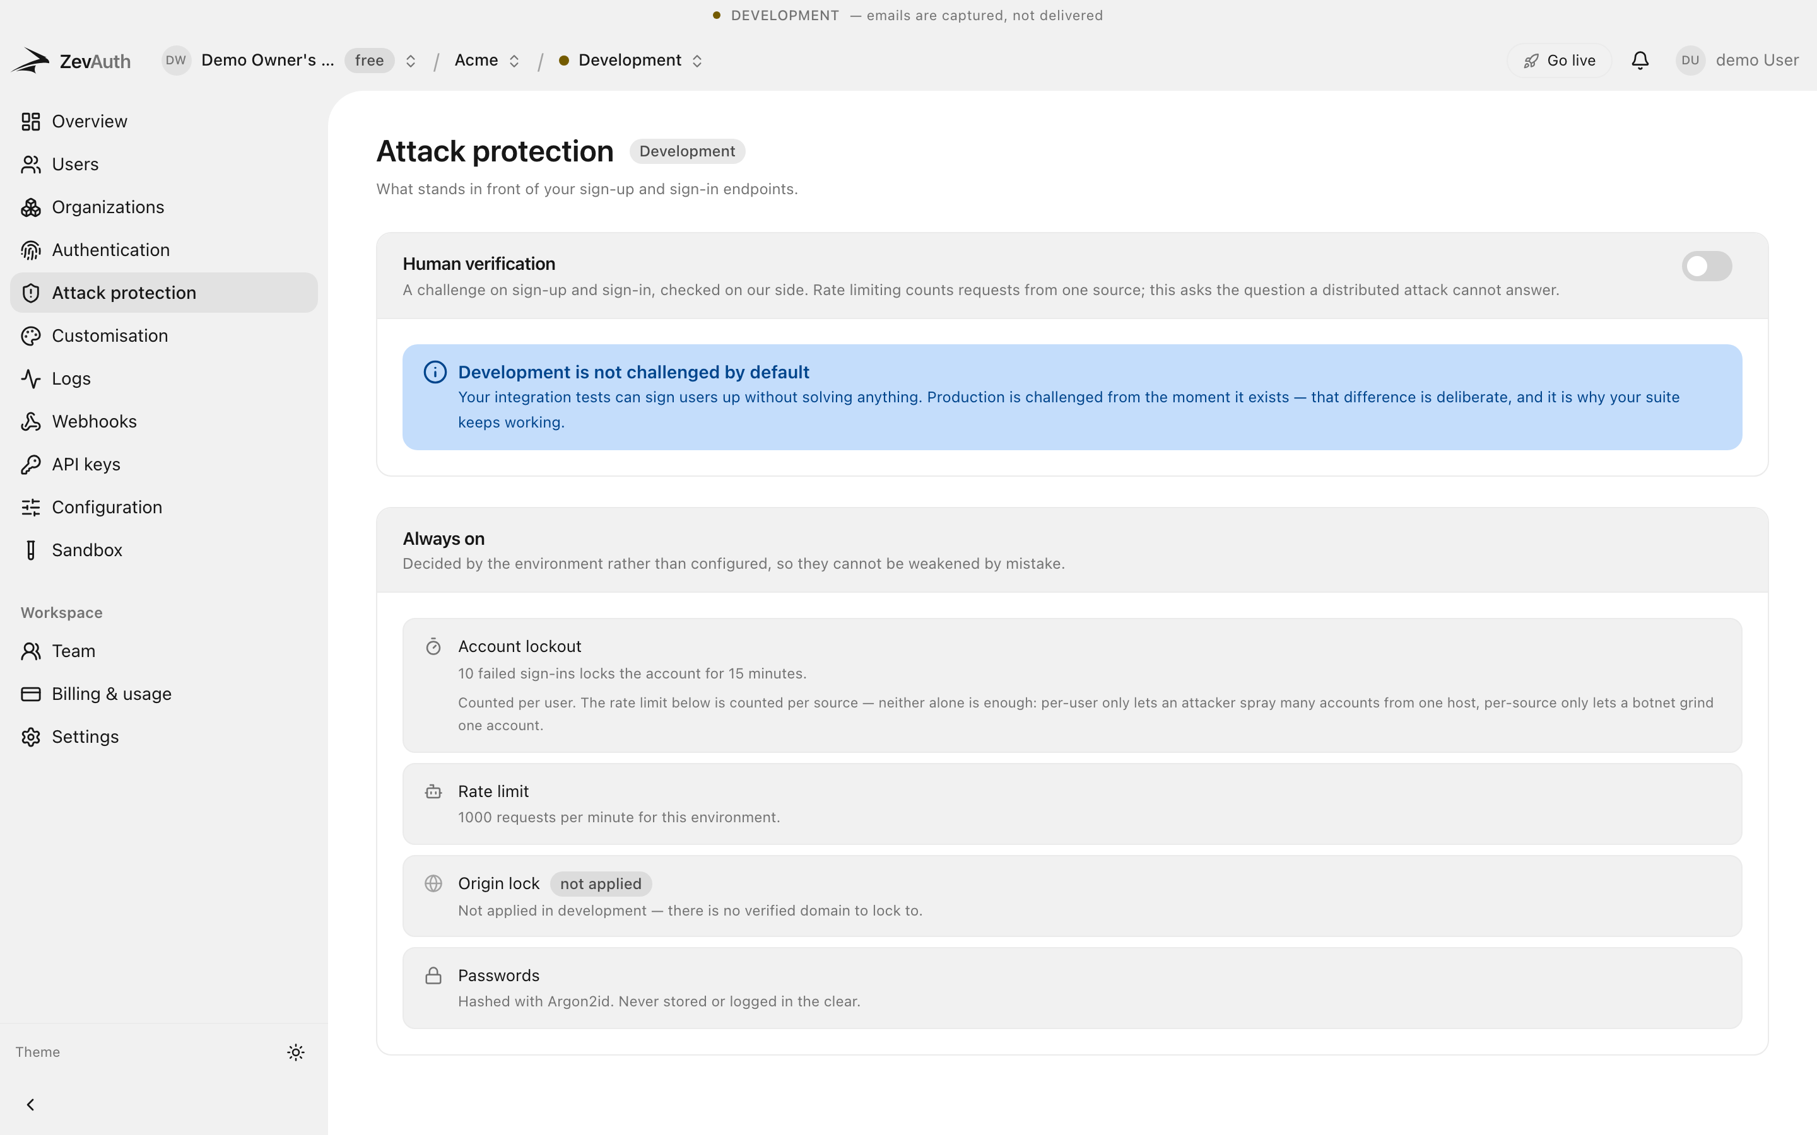
Task: Click the Development badge beside page title
Action: tap(687, 151)
